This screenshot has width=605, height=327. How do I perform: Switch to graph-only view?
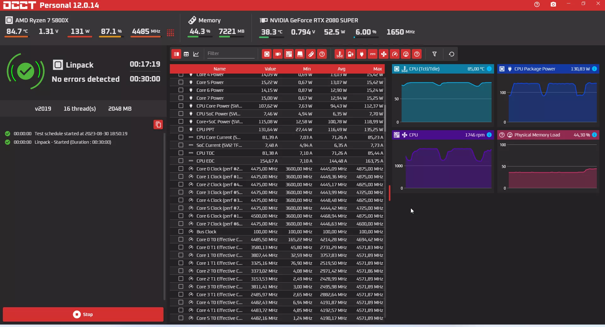coord(196,54)
